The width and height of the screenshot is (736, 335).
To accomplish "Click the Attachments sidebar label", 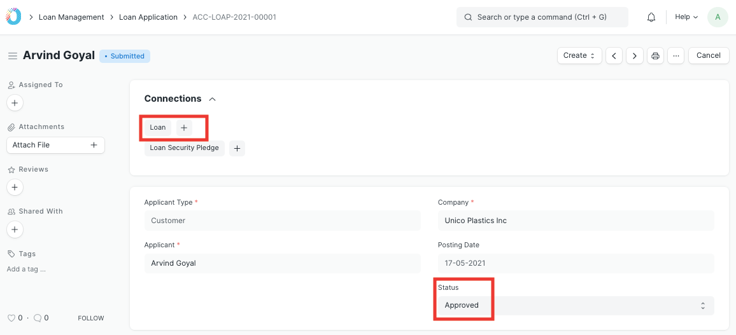I will (x=42, y=127).
